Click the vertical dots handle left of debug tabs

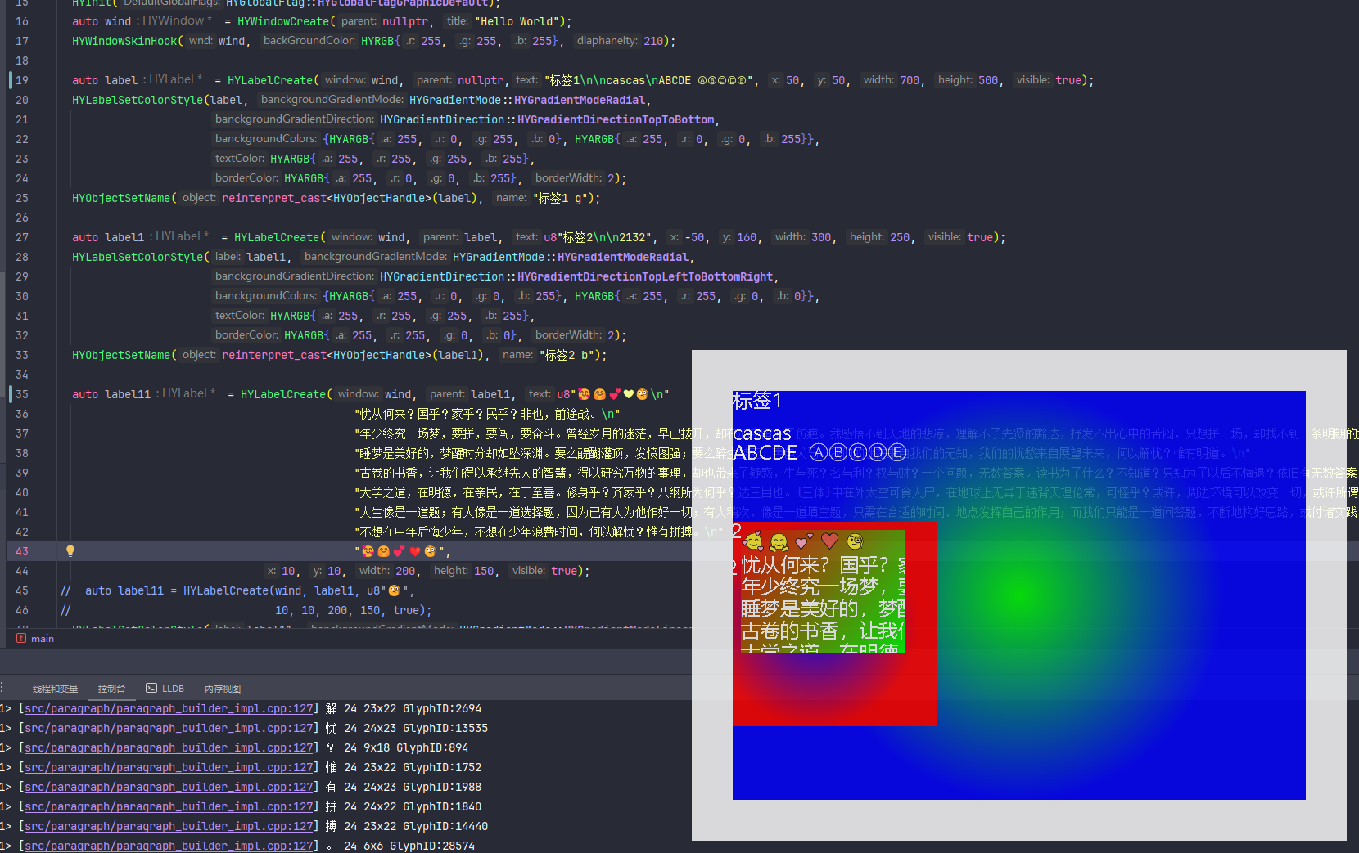(2, 689)
